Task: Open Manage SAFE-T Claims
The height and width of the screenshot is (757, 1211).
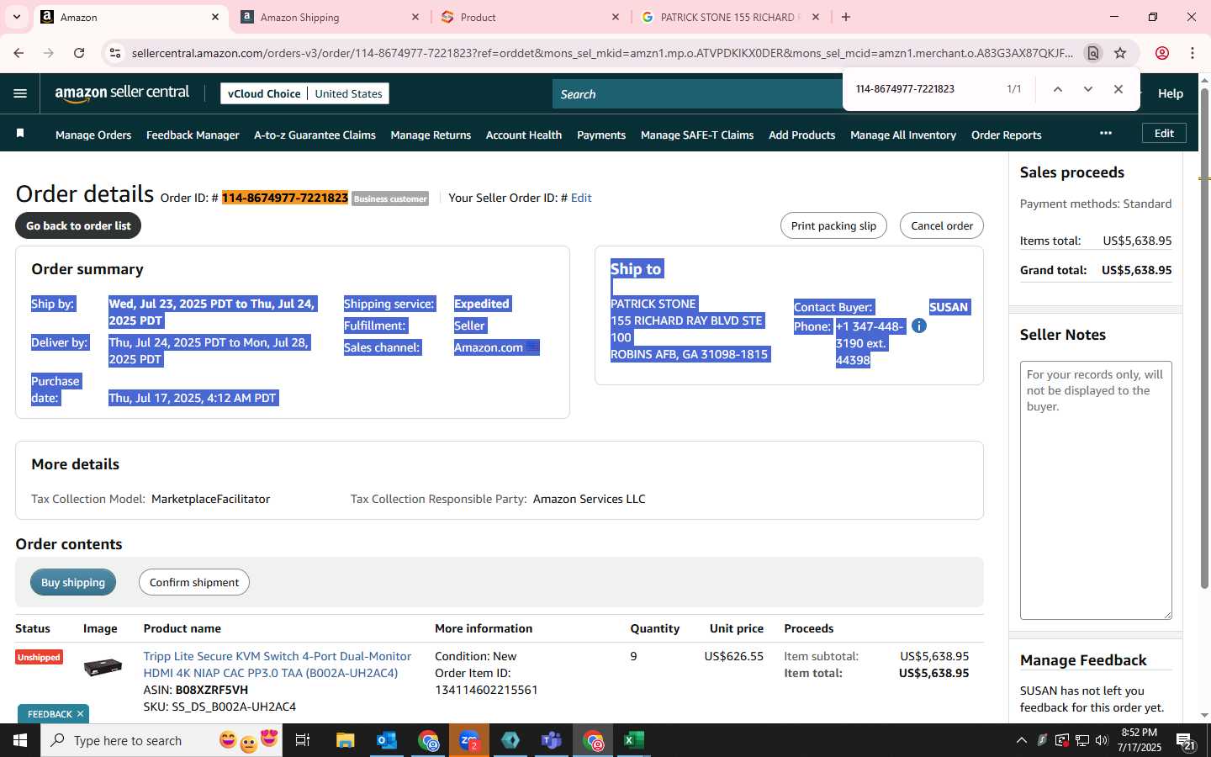Action: (x=697, y=135)
